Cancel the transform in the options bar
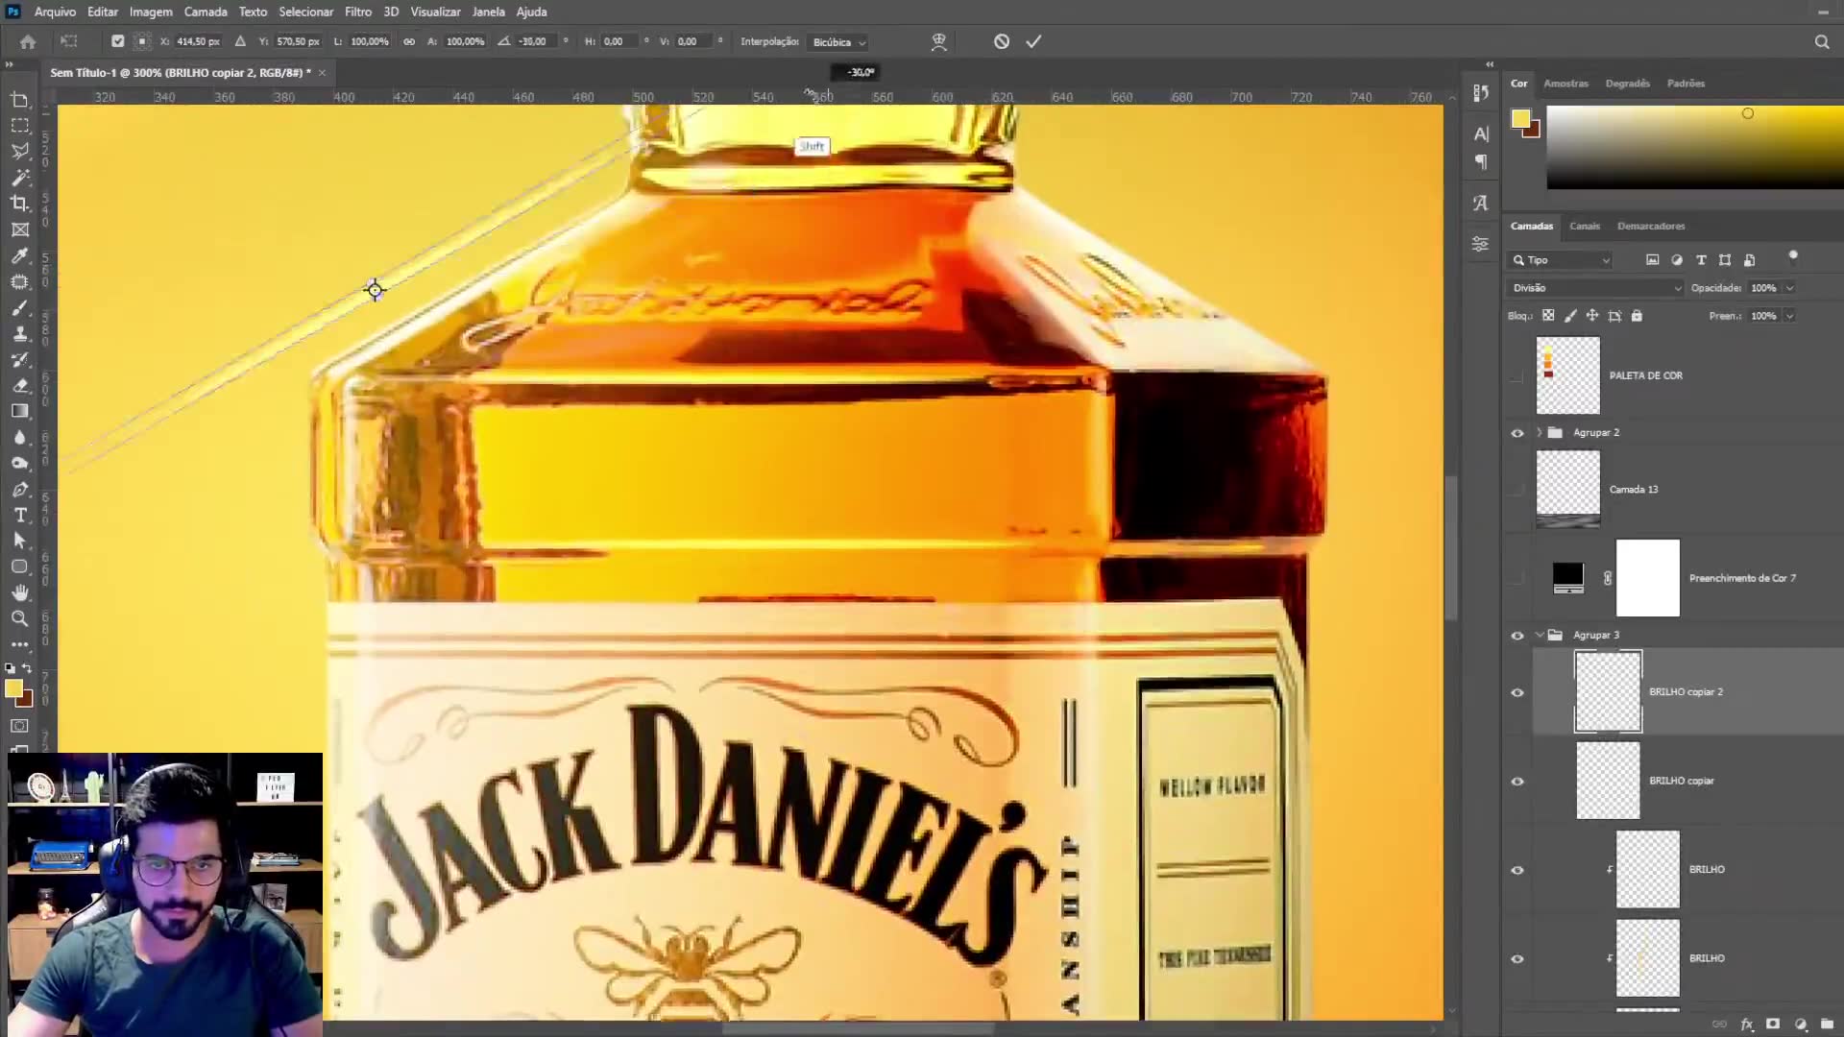This screenshot has width=1844, height=1037. (1002, 41)
